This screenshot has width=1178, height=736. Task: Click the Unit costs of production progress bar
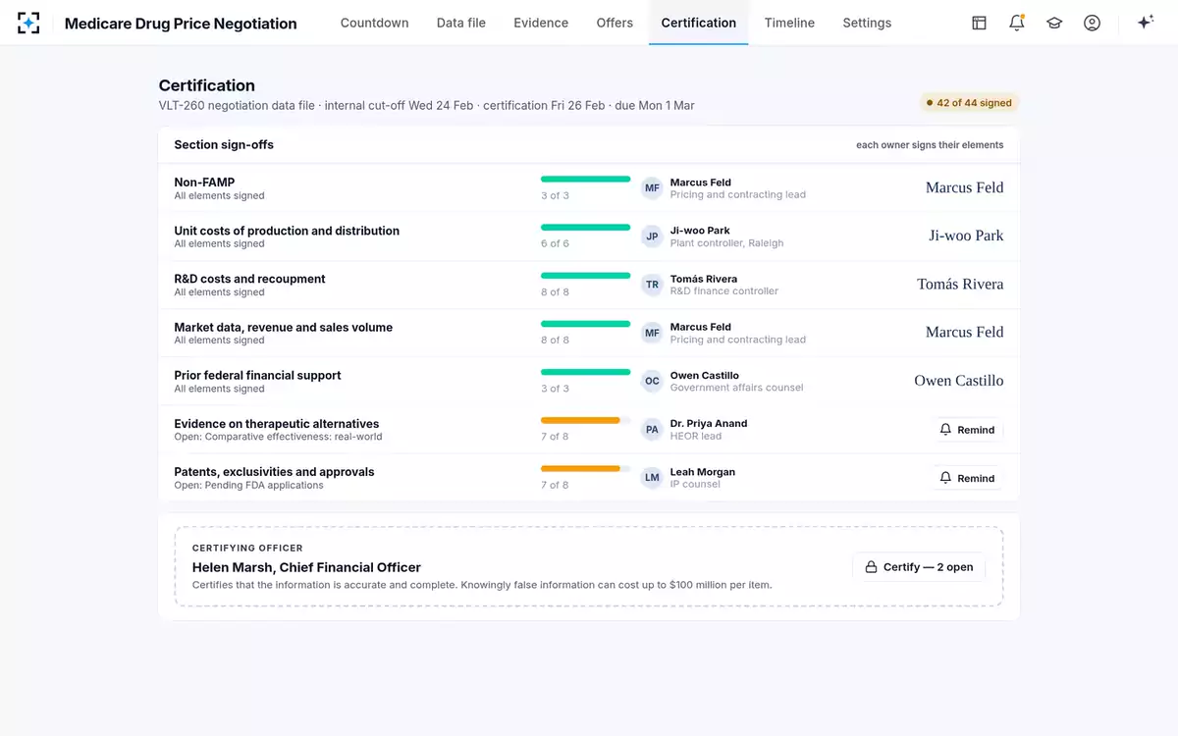coord(585,228)
